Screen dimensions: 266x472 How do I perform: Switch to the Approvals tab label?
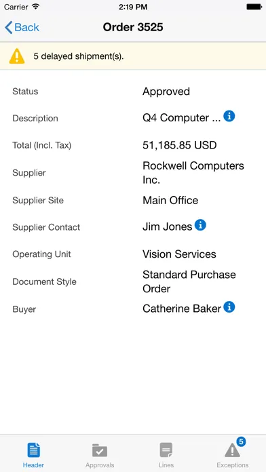click(100, 465)
